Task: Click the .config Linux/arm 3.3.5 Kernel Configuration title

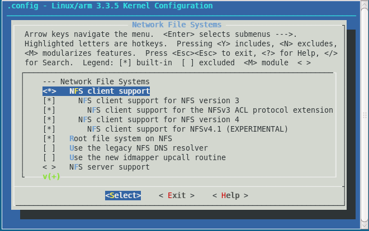Action: coord(110,6)
